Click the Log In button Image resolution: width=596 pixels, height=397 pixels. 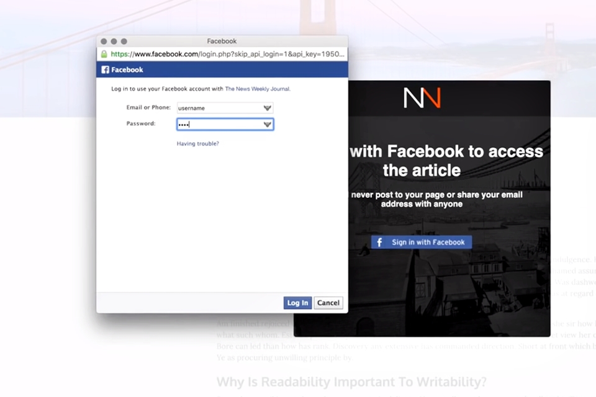(x=297, y=303)
